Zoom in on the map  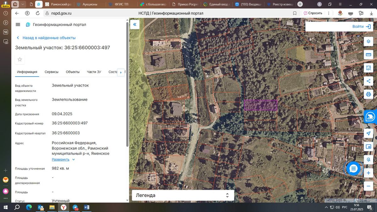369,173
